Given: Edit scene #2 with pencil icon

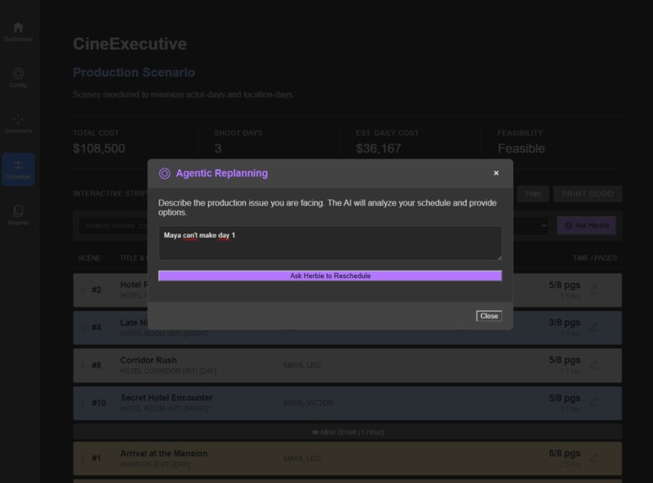Looking at the screenshot, I should point(594,289).
